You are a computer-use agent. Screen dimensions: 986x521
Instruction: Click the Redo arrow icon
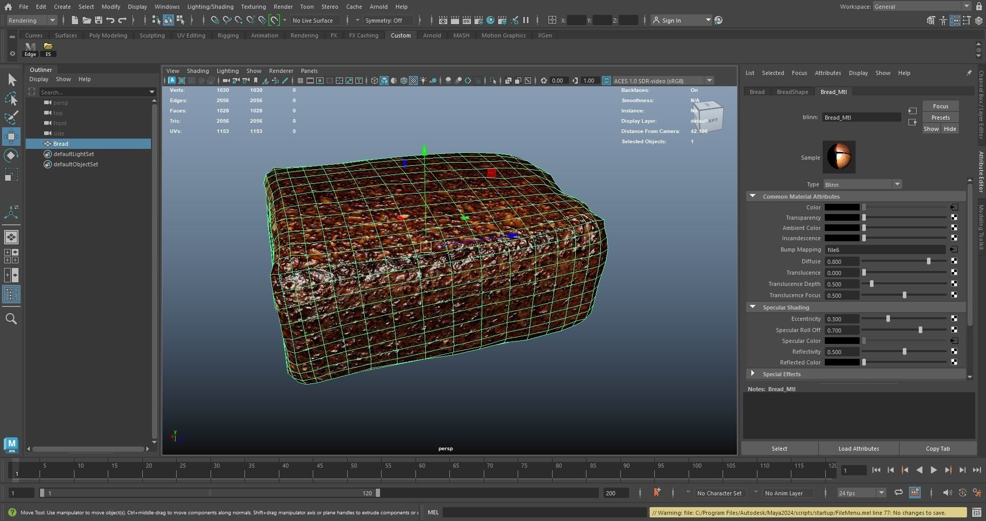122,21
